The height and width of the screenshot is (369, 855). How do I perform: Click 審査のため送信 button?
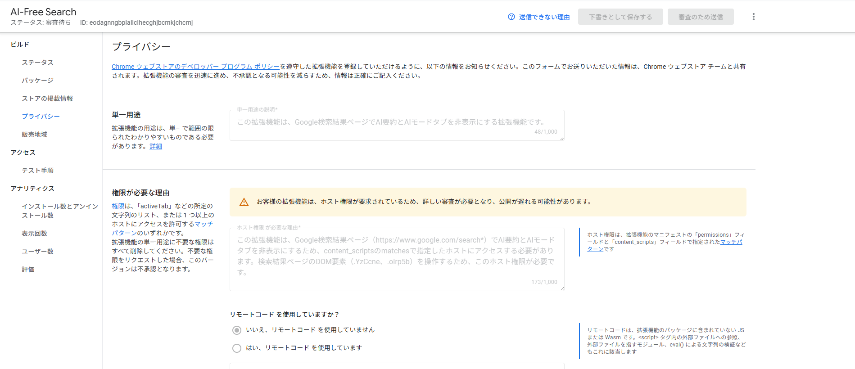pyautogui.click(x=701, y=17)
